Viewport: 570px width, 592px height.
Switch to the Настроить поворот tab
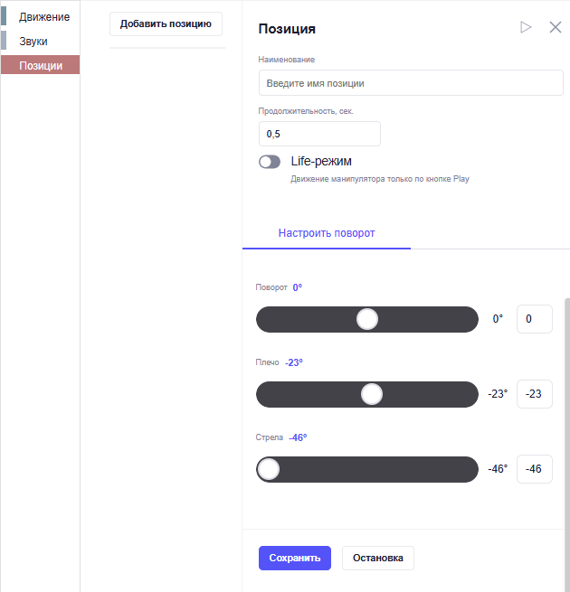pos(327,233)
